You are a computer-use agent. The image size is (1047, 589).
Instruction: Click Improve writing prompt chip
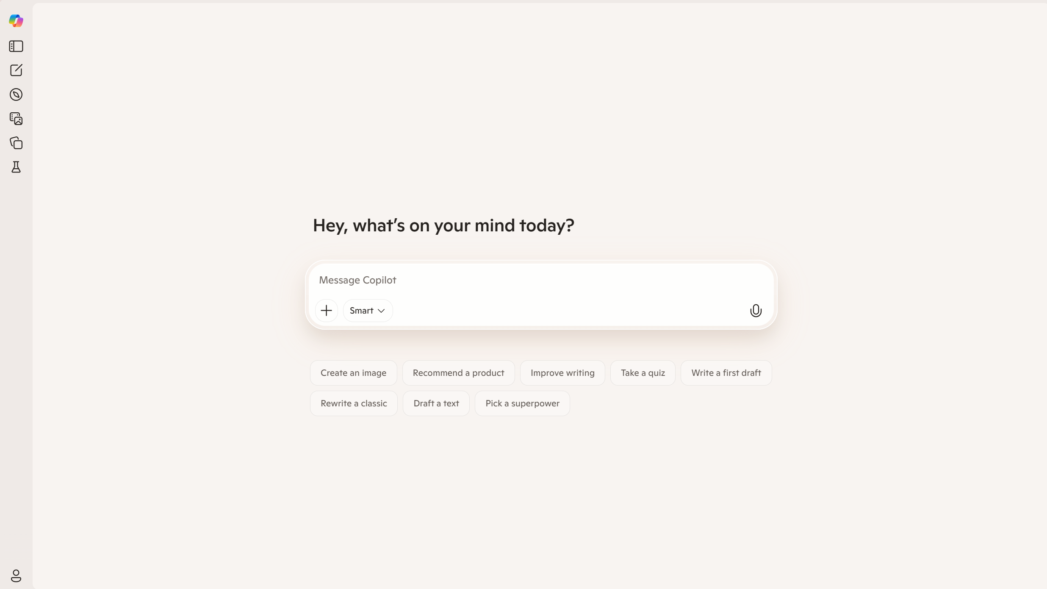pos(562,372)
